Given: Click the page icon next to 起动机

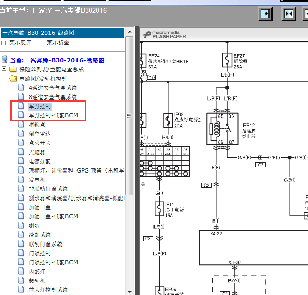Looking at the screenshot, I should (x=21, y=280).
